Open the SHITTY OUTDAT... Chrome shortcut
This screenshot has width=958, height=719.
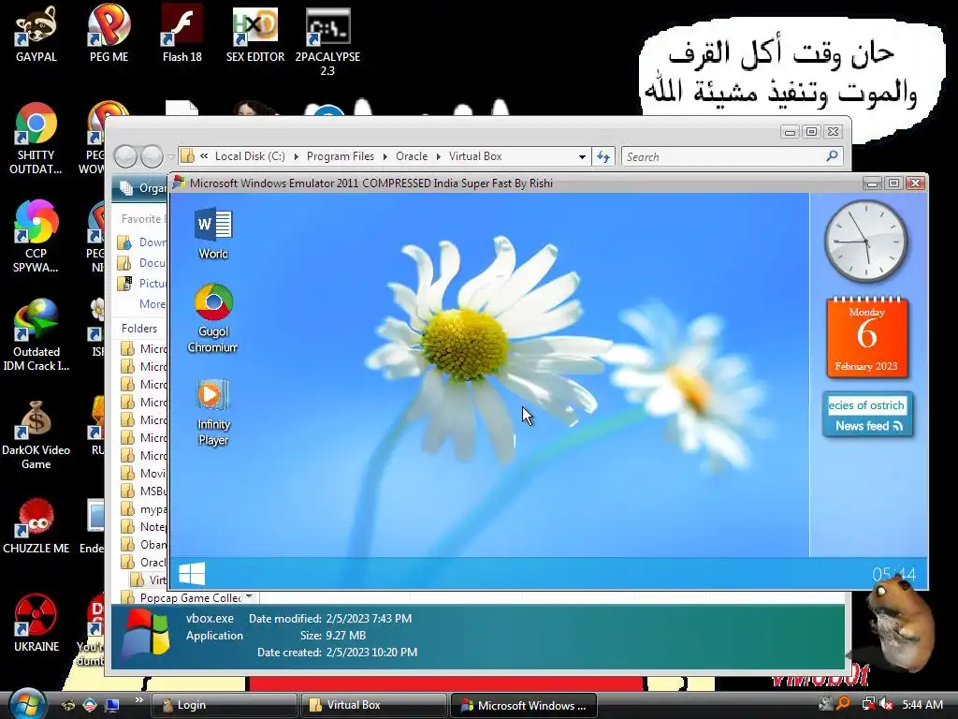(x=36, y=139)
